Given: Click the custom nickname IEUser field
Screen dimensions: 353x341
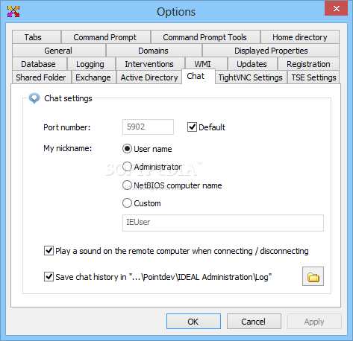Looking at the screenshot, I should click(223, 223).
